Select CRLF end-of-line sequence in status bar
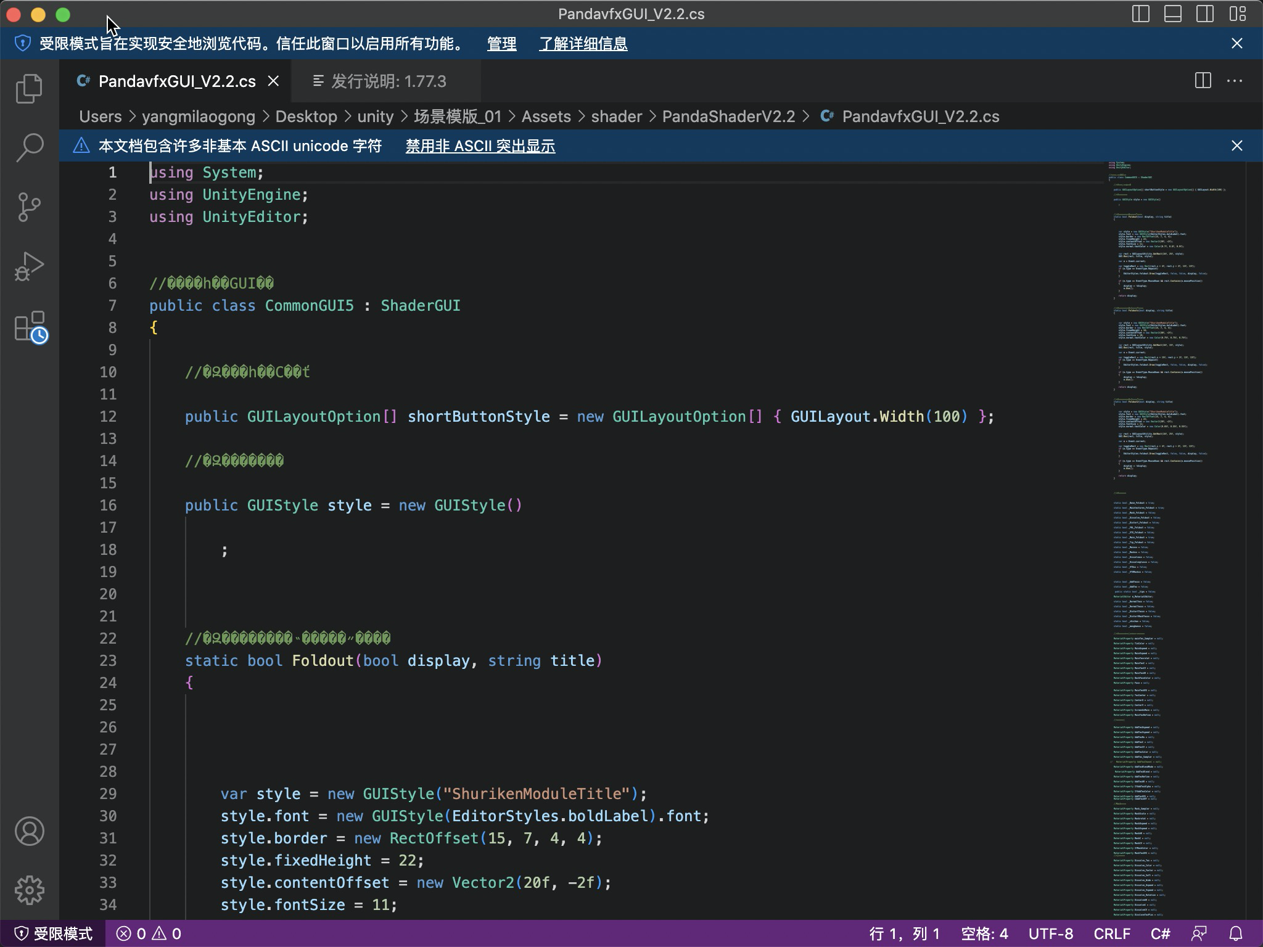Screen dimensions: 1263x947 pos(1111,933)
